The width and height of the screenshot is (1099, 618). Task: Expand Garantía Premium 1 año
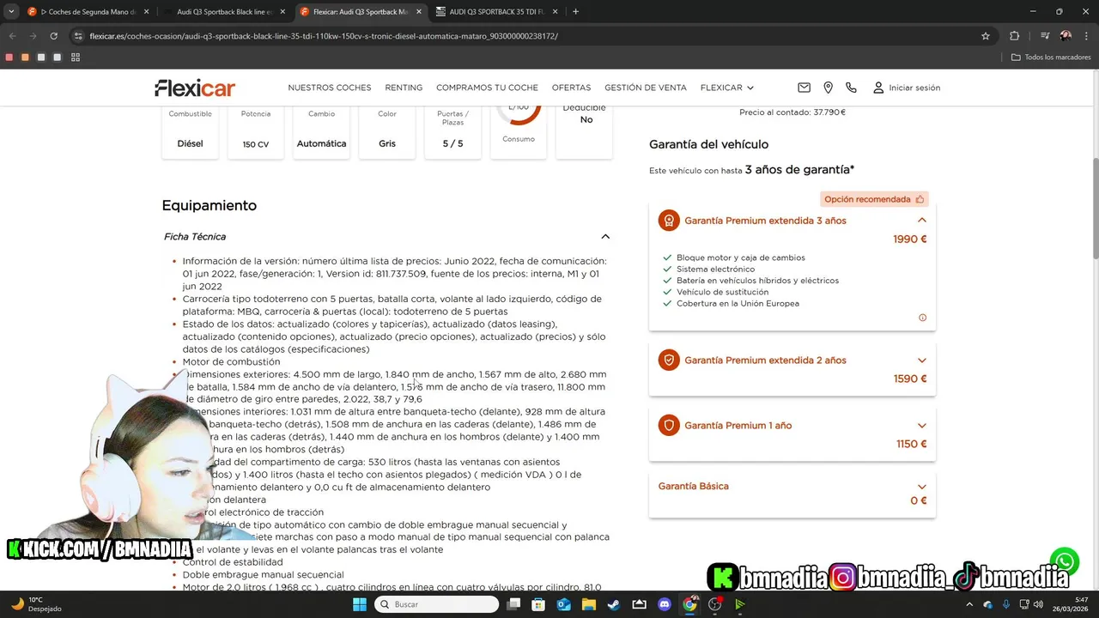[922, 426]
